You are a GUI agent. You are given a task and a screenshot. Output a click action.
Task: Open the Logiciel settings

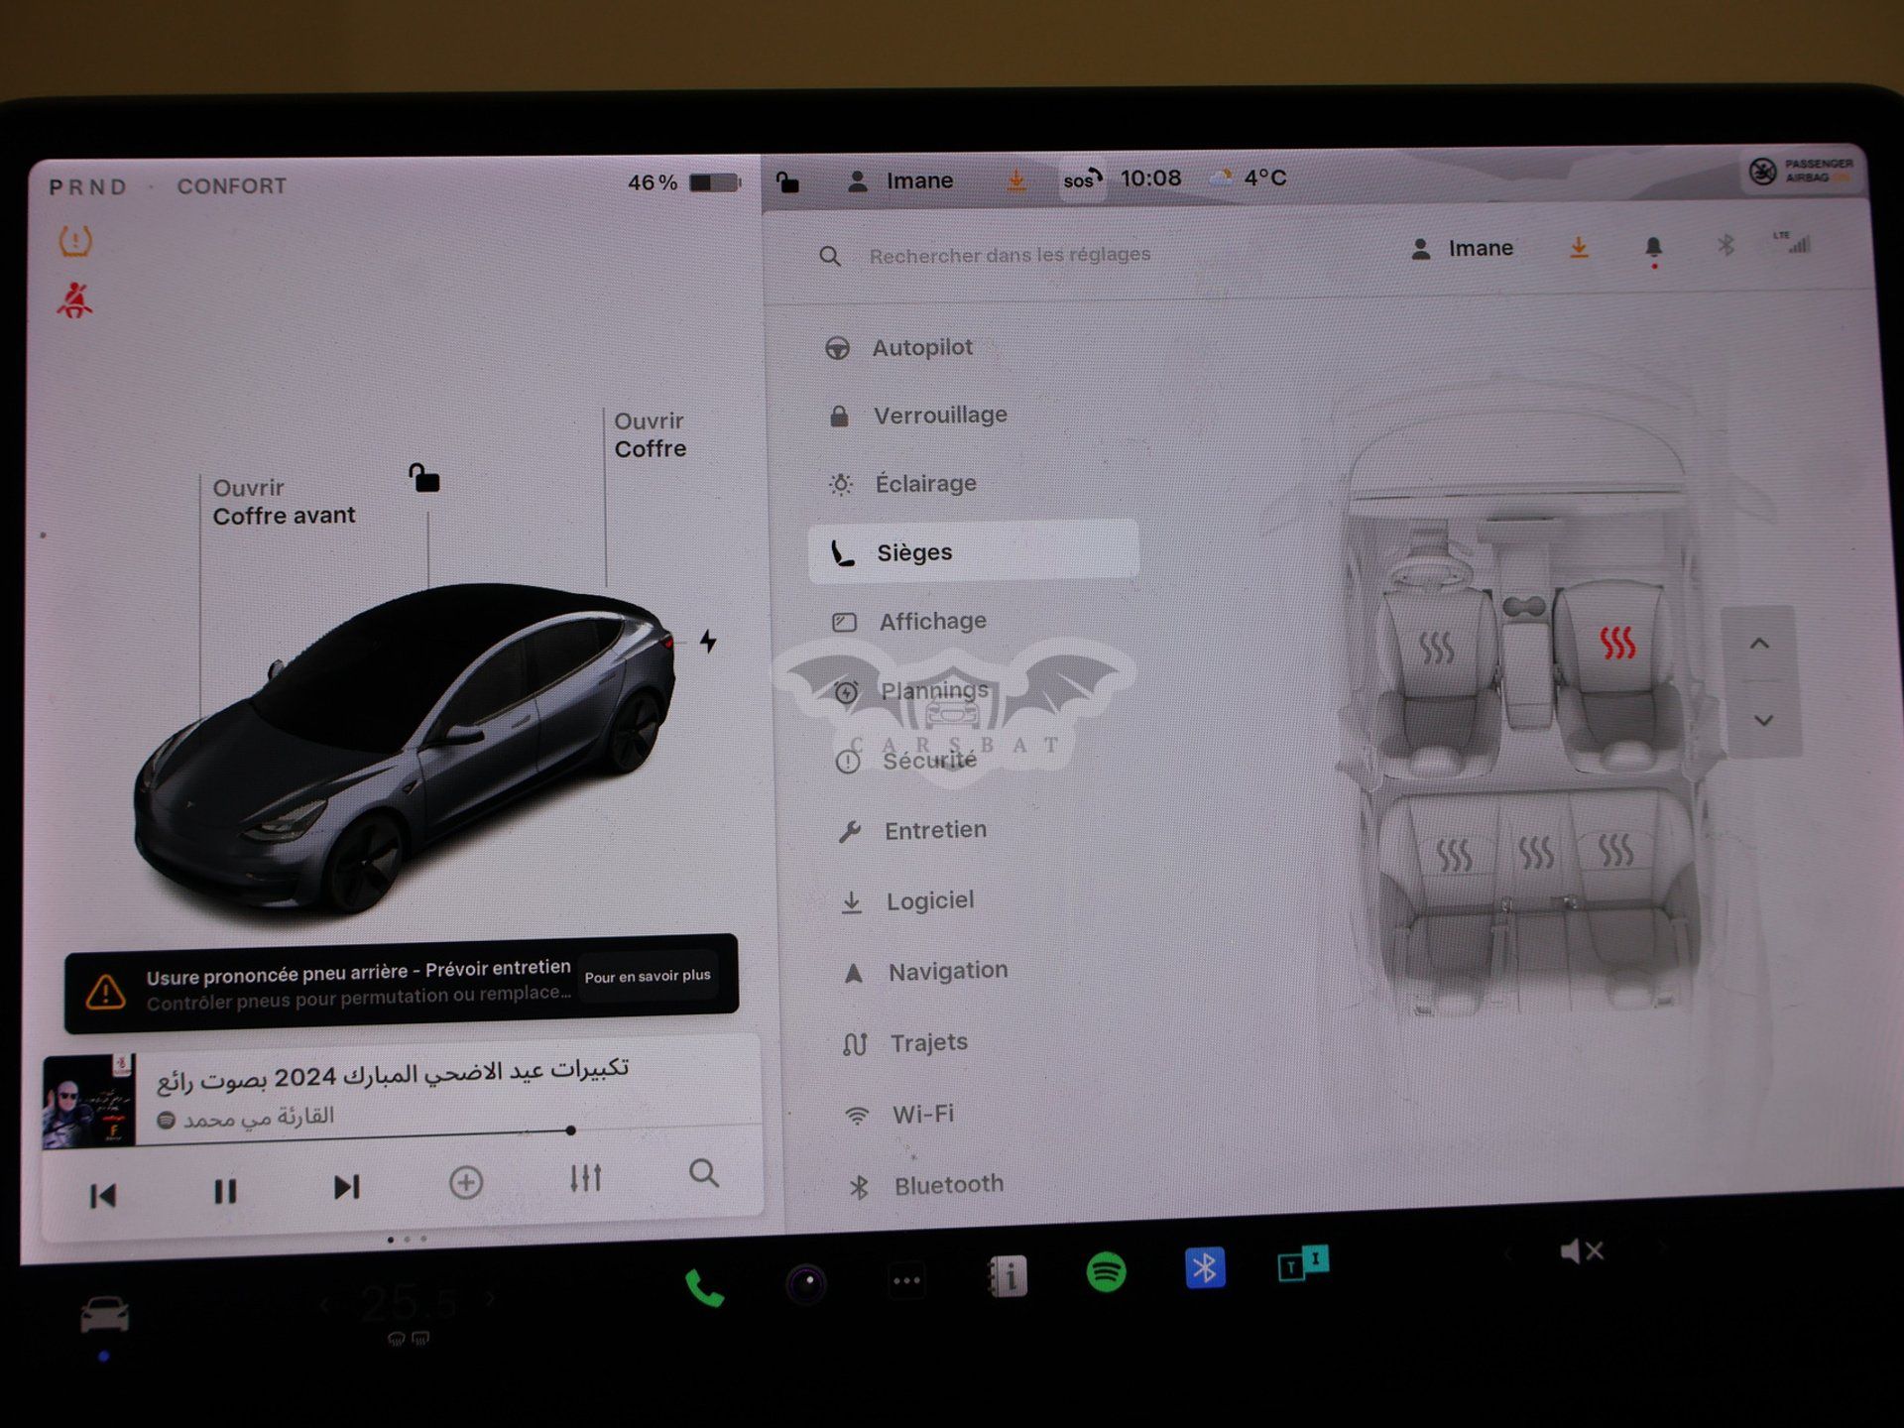pyautogui.click(x=907, y=901)
